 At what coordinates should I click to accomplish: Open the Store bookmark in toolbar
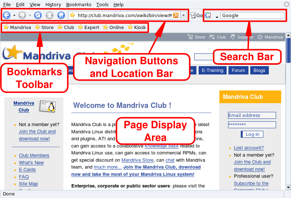[x=44, y=28]
